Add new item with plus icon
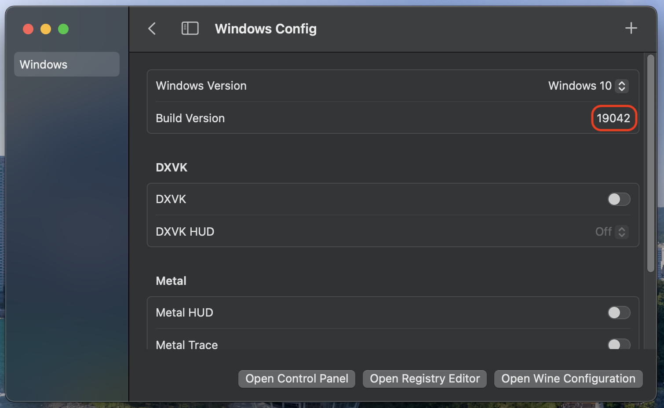This screenshot has width=664, height=408. click(631, 28)
